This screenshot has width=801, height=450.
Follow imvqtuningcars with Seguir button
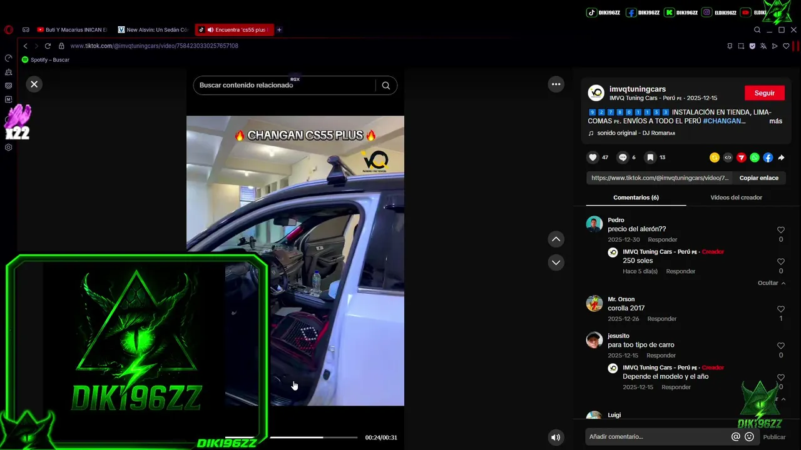click(x=764, y=93)
